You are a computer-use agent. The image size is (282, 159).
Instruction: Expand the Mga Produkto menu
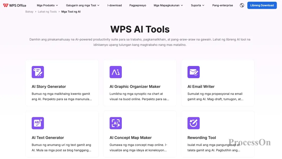[47, 5]
